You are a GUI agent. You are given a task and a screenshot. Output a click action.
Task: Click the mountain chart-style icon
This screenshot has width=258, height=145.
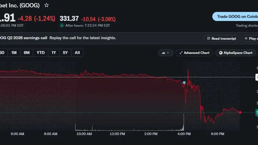164,53
